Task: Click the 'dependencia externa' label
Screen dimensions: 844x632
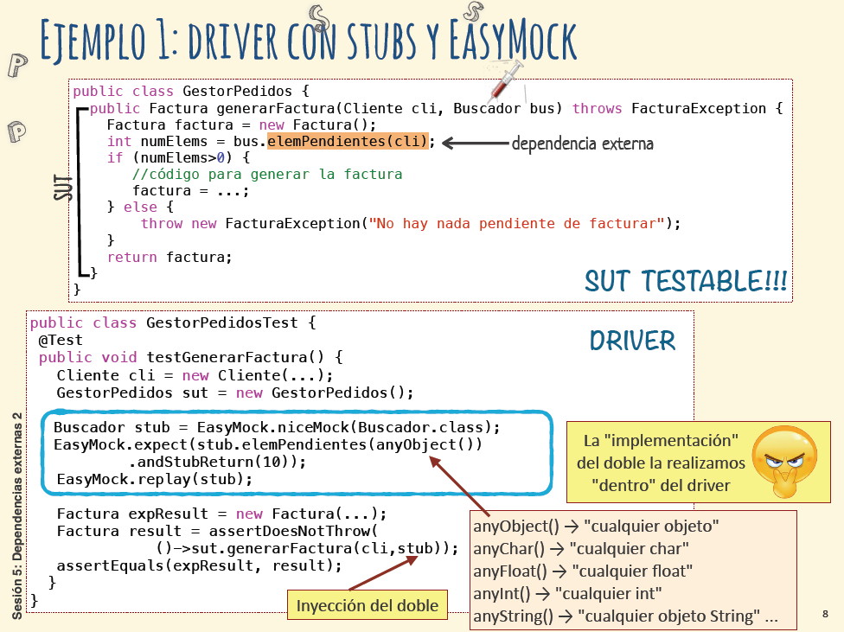Action: [582, 144]
